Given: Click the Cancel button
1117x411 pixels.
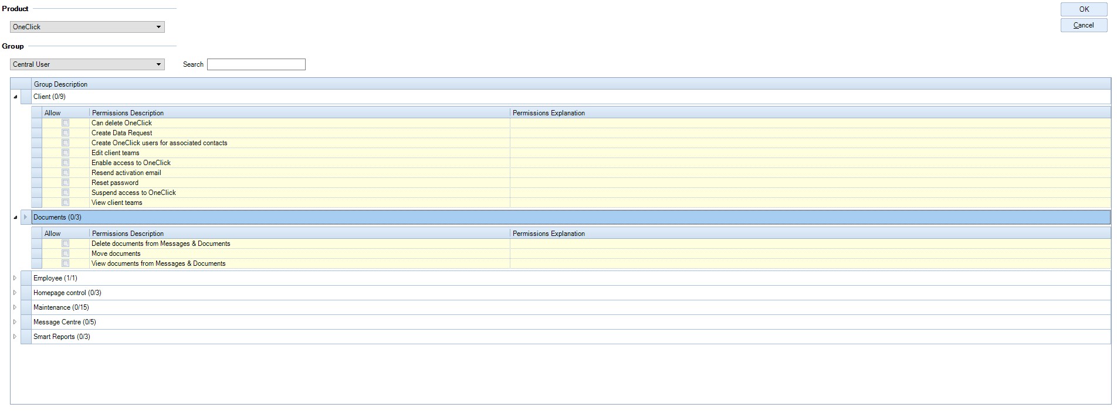Looking at the screenshot, I should (1084, 25).
